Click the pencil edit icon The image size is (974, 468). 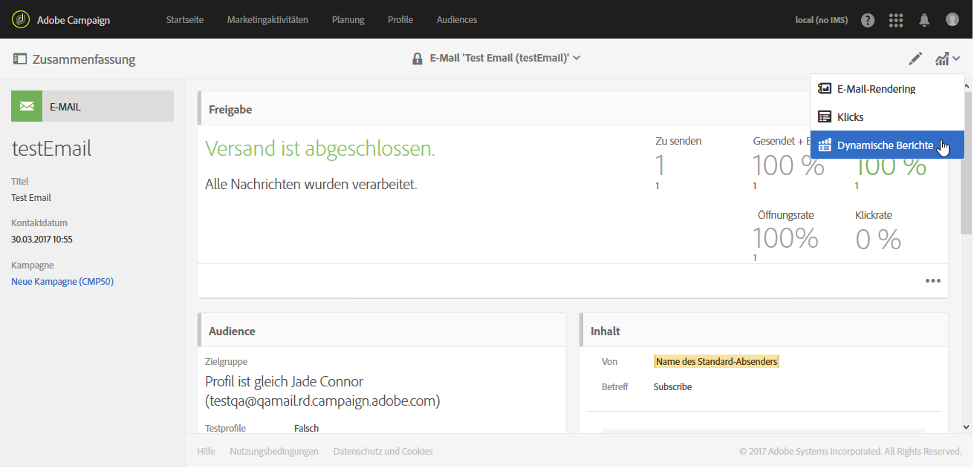pos(915,58)
